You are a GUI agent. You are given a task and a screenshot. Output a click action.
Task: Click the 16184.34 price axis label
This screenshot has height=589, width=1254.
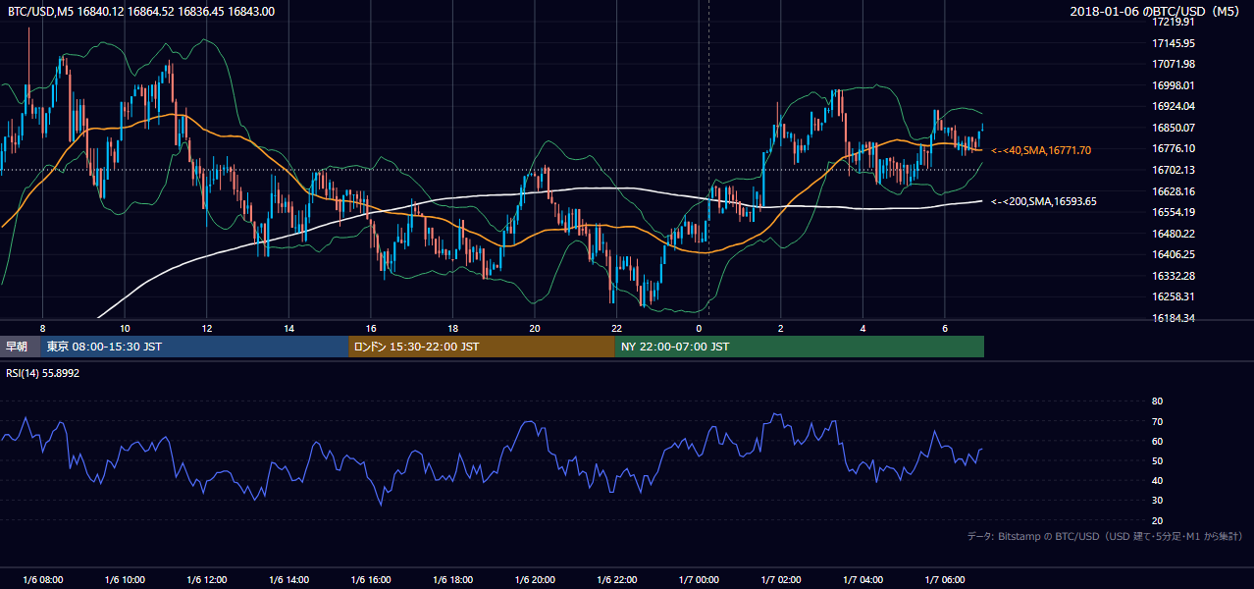(1173, 318)
